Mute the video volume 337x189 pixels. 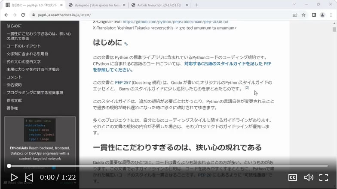pos(309,177)
